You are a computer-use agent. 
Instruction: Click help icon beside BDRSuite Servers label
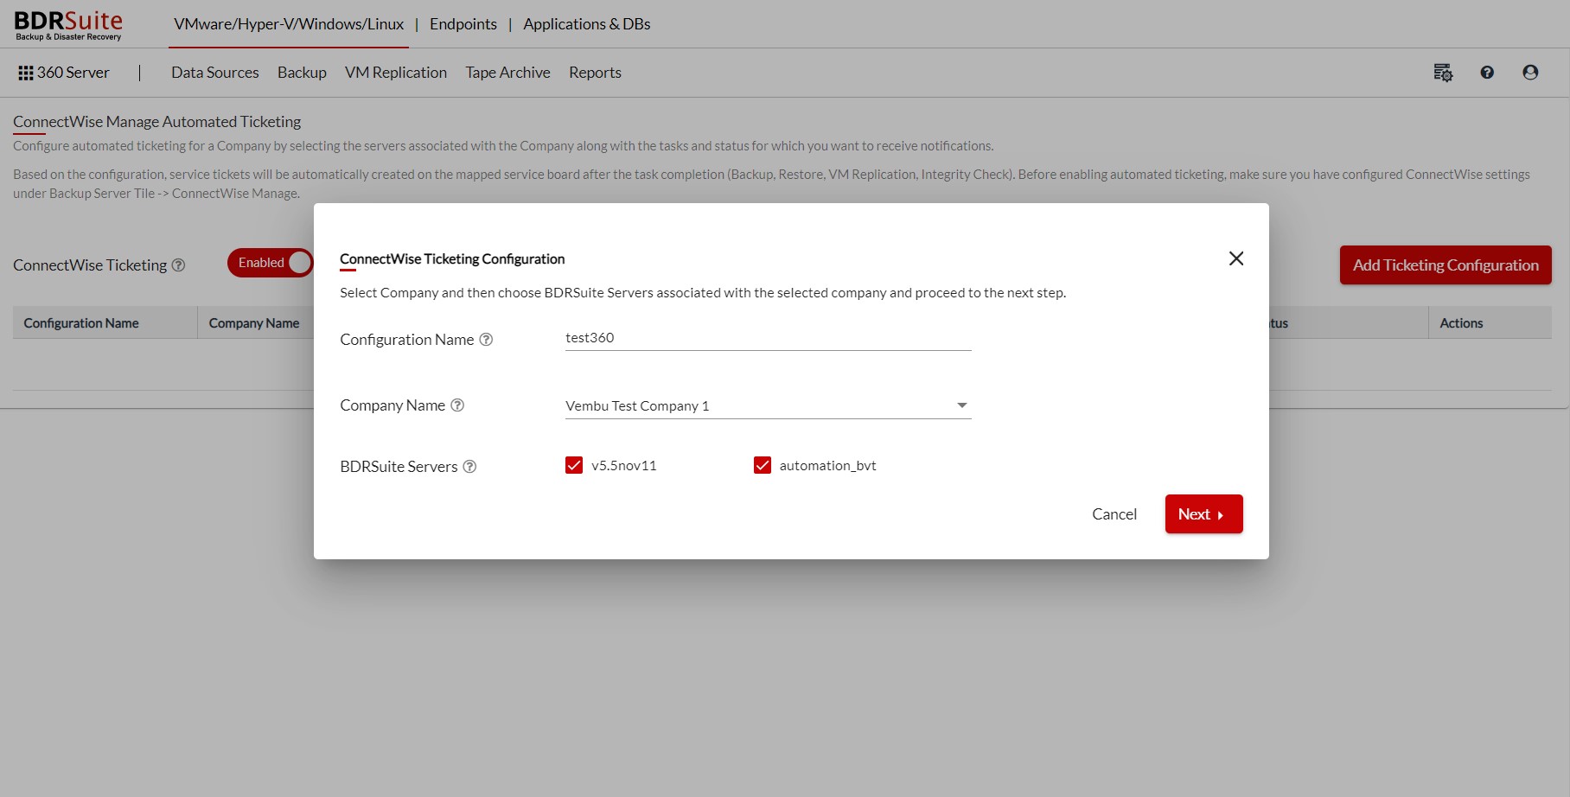pyautogui.click(x=469, y=467)
